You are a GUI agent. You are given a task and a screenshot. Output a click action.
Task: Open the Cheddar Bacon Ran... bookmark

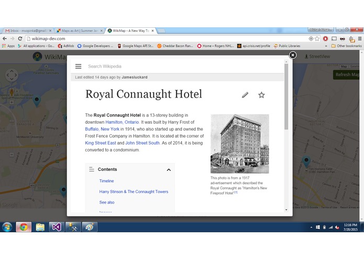(x=175, y=46)
